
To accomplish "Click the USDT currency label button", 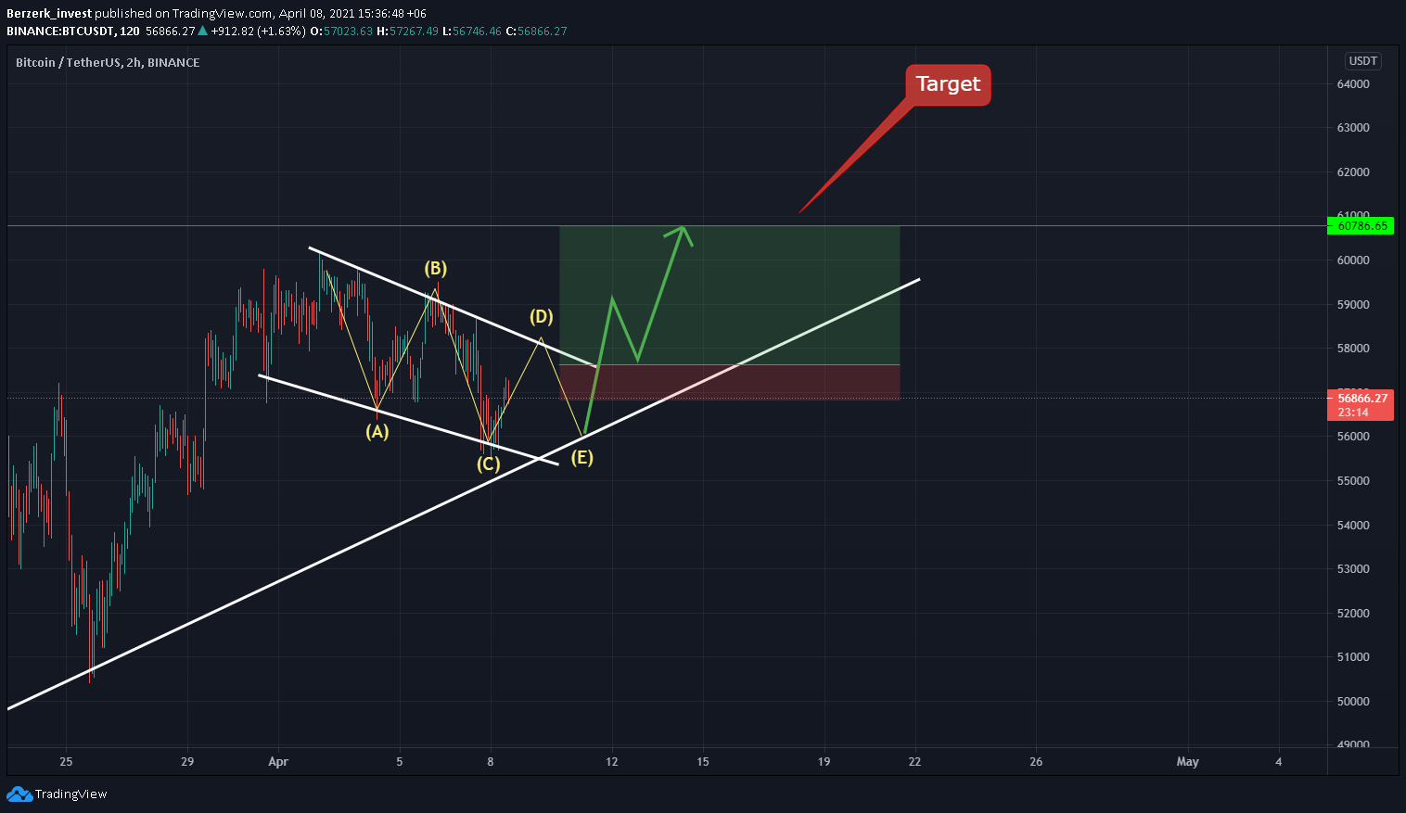I will tap(1362, 61).
